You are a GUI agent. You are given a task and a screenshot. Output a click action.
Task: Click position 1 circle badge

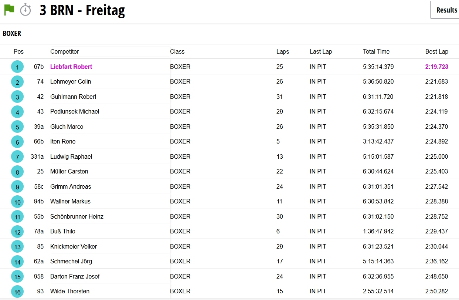[17, 67]
